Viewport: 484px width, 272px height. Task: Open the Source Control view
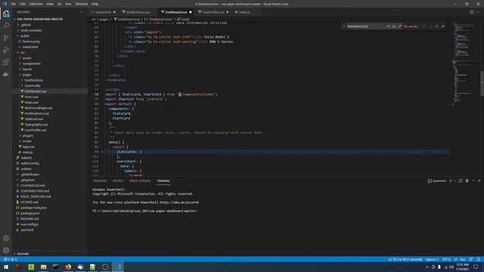6,38
